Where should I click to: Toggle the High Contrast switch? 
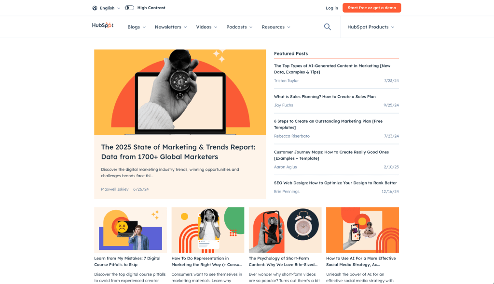(129, 8)
